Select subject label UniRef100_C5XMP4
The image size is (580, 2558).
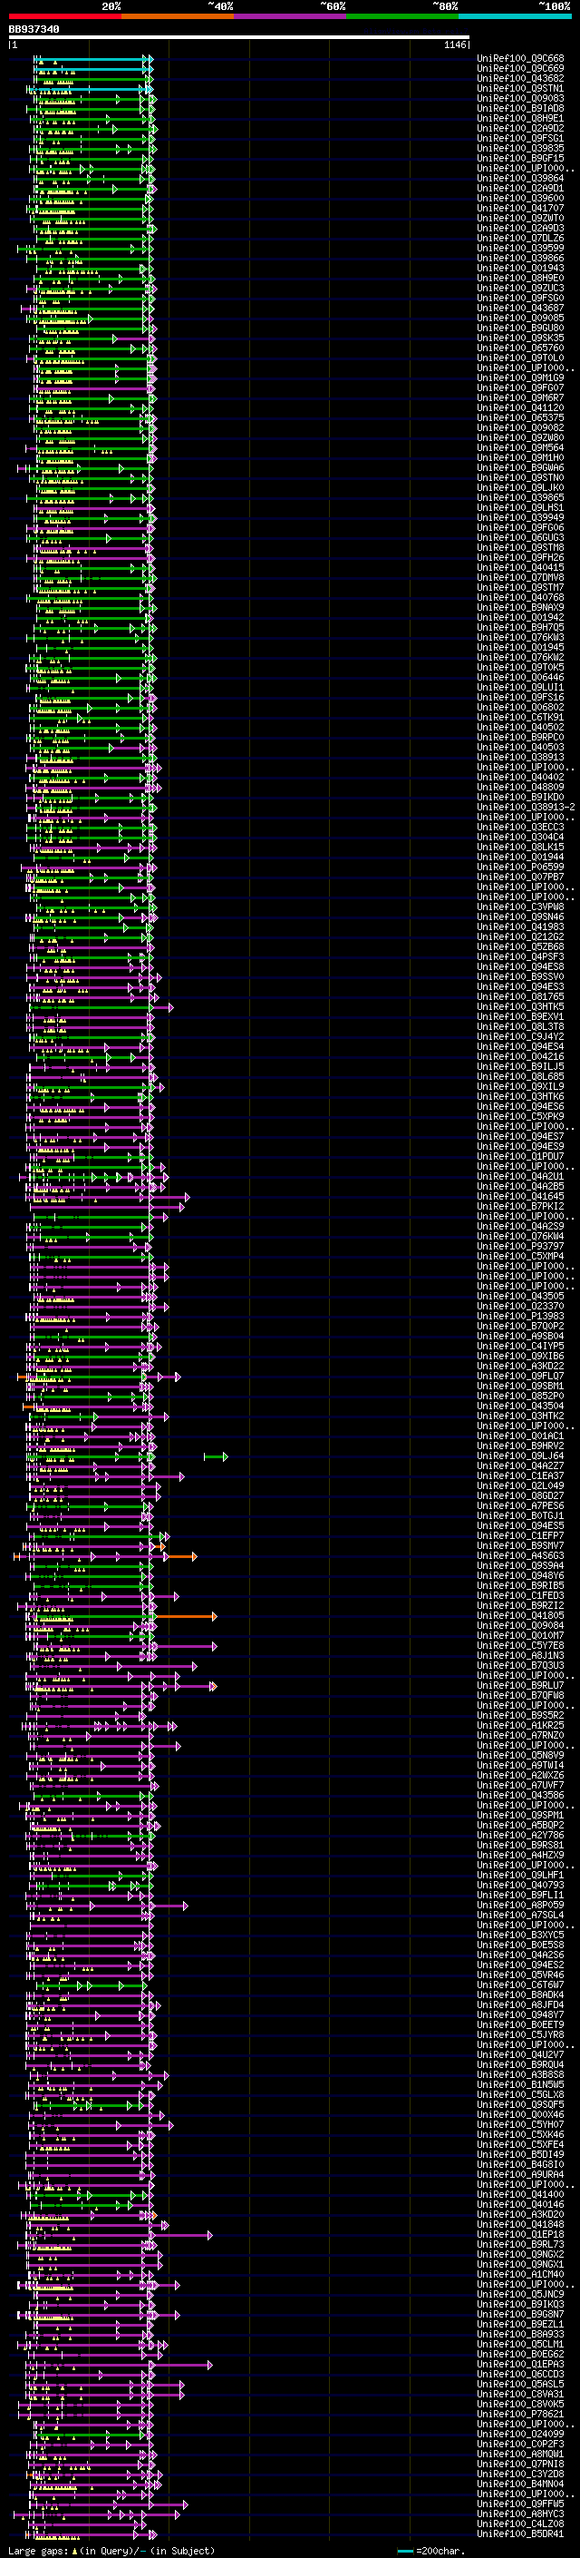click(520, 1256)
